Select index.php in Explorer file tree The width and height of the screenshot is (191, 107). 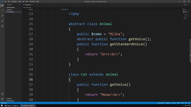(13, 12)
